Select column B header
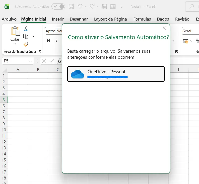Screen dimensions: 199x184 click(38, 70)
